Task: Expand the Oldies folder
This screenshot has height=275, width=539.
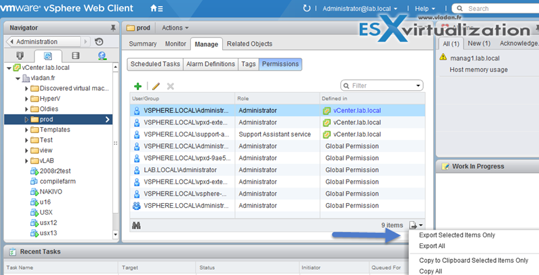Action: click(27, 109)
